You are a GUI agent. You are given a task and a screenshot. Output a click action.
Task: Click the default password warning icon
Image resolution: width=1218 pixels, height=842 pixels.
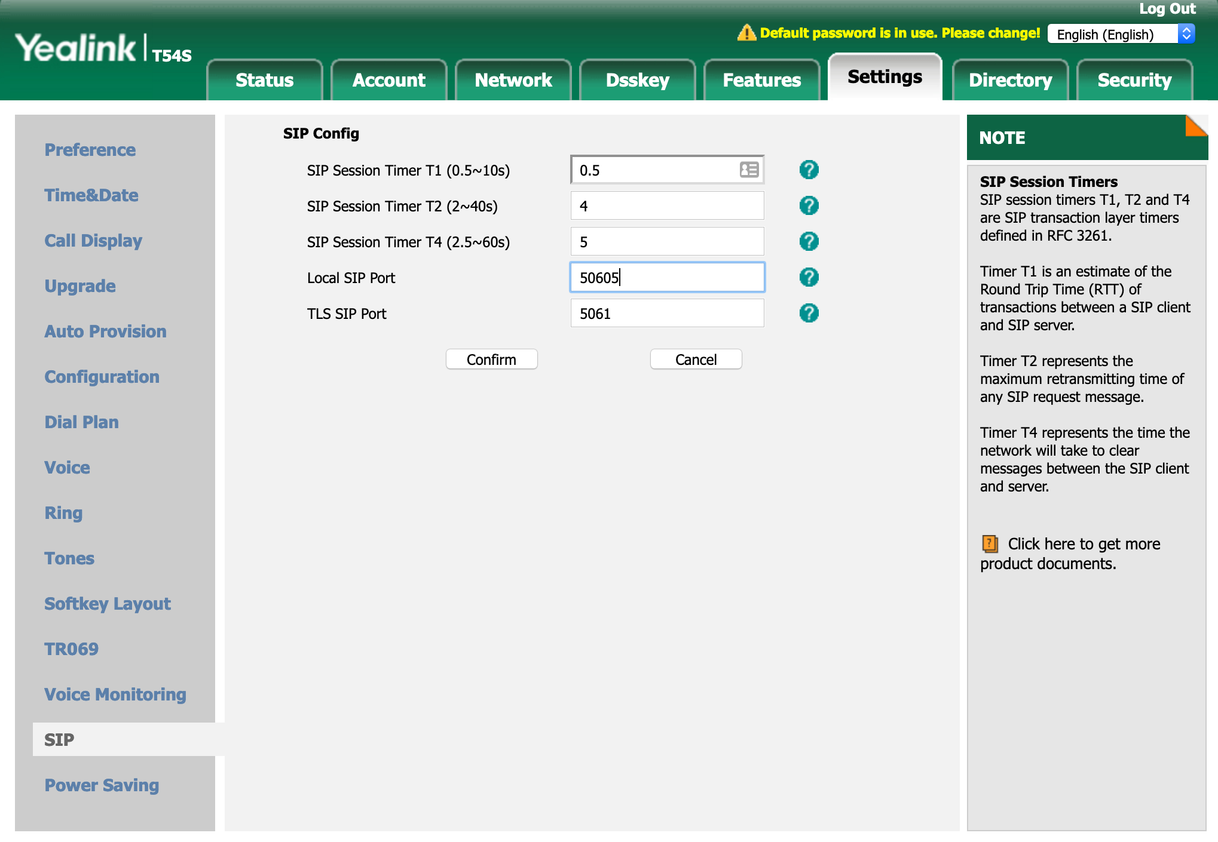coord(746,32)
